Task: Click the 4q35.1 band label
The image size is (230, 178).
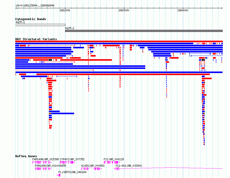Action: click(x=20, y=22)
